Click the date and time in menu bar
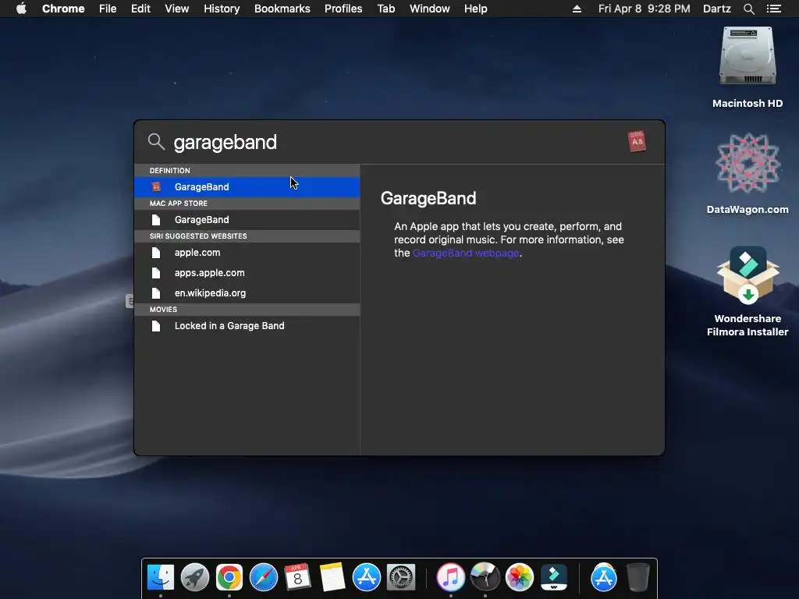 point(644,9)
